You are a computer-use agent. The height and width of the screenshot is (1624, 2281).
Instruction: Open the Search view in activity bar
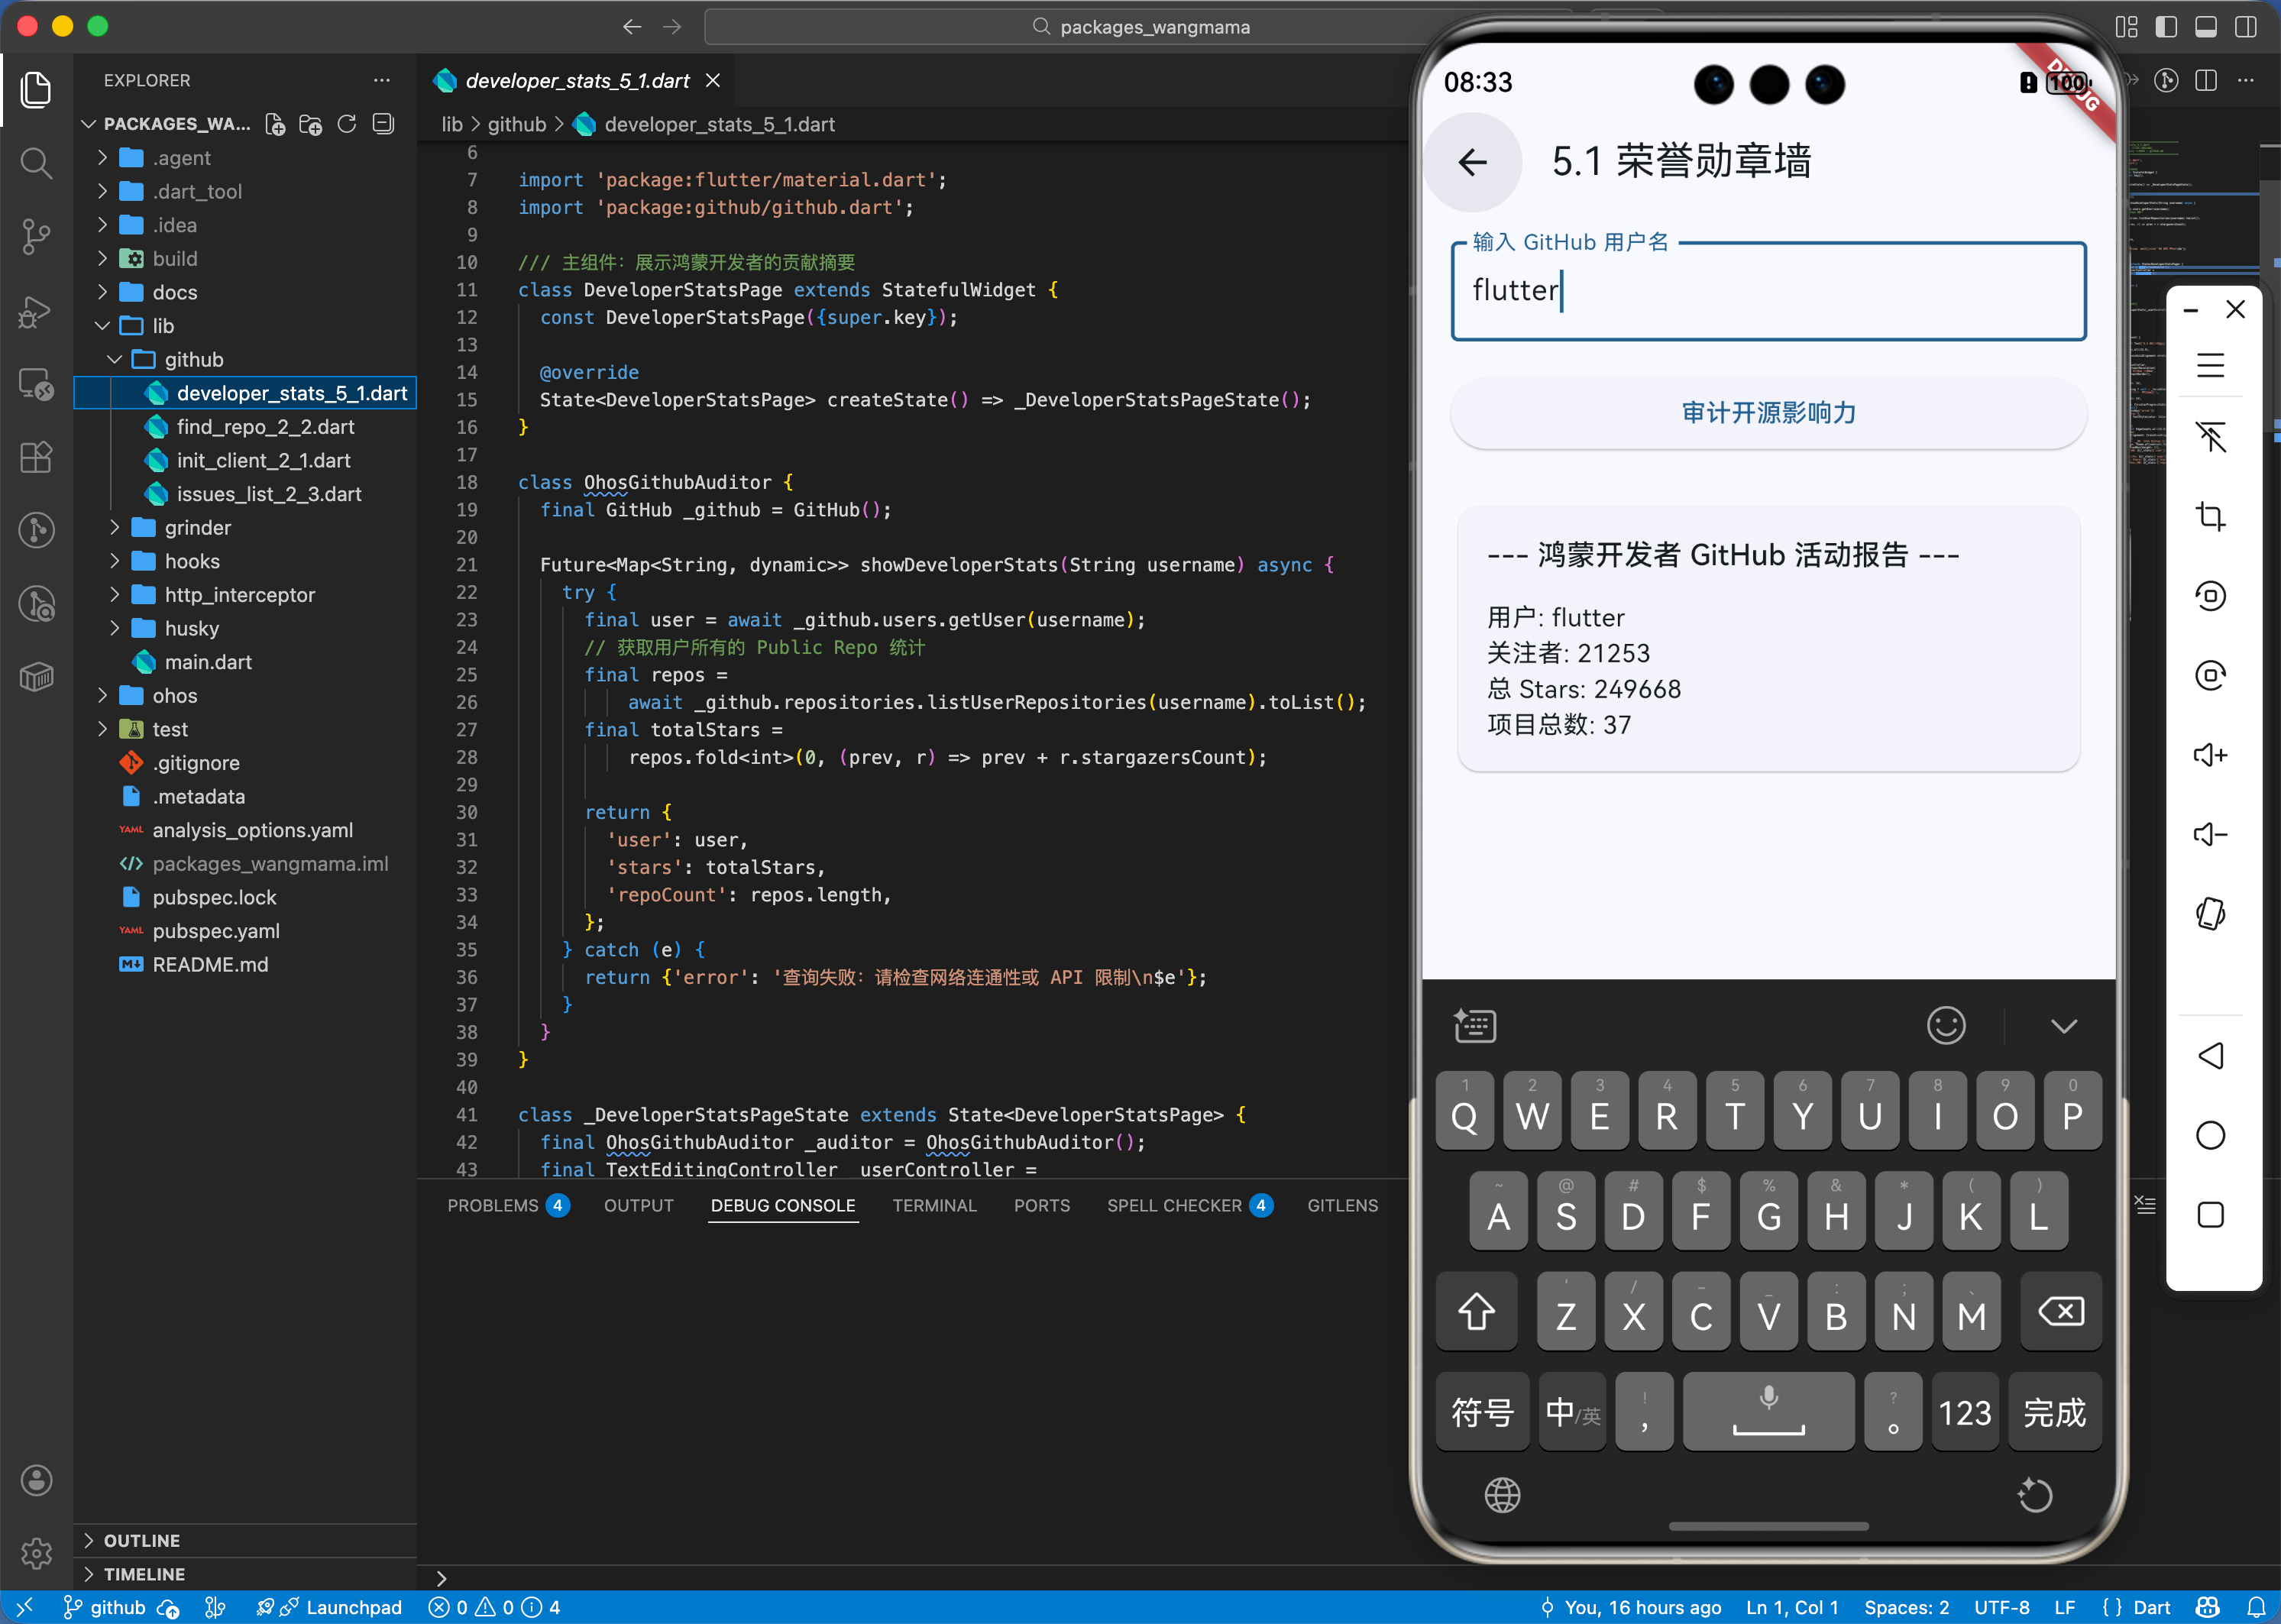36,163
